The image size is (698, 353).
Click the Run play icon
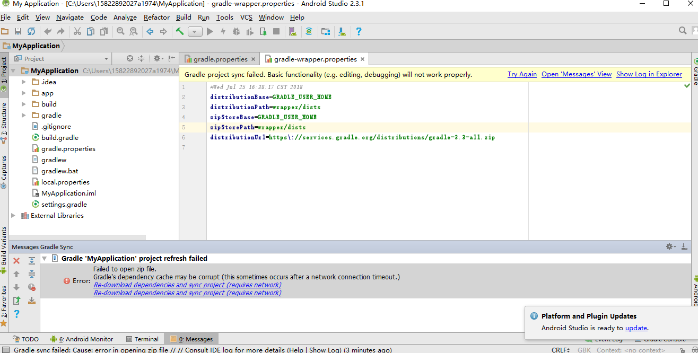(x=210, y=32)
